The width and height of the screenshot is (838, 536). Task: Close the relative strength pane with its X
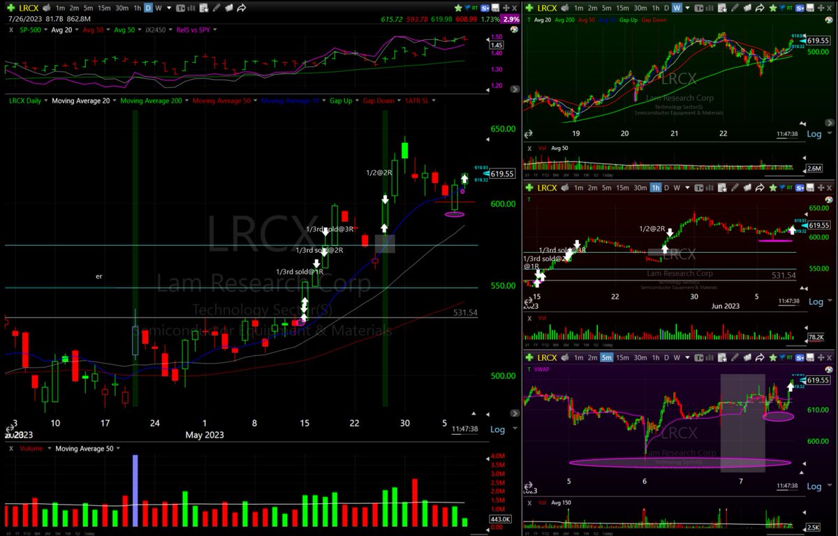10,30
